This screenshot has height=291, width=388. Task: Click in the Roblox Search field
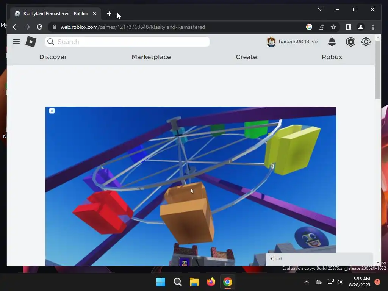click(x=127, y=42)
